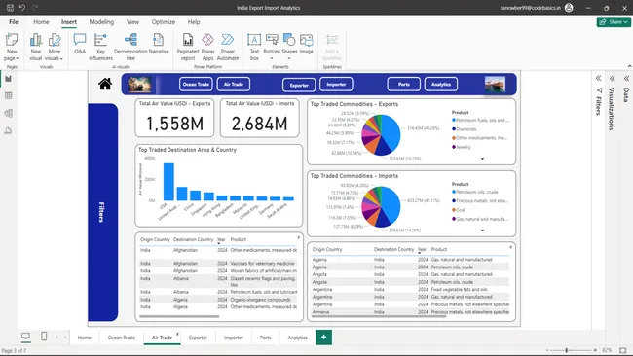Insert a New visual
This screenshot has width=633, height=356.
(x=35, y=47)
